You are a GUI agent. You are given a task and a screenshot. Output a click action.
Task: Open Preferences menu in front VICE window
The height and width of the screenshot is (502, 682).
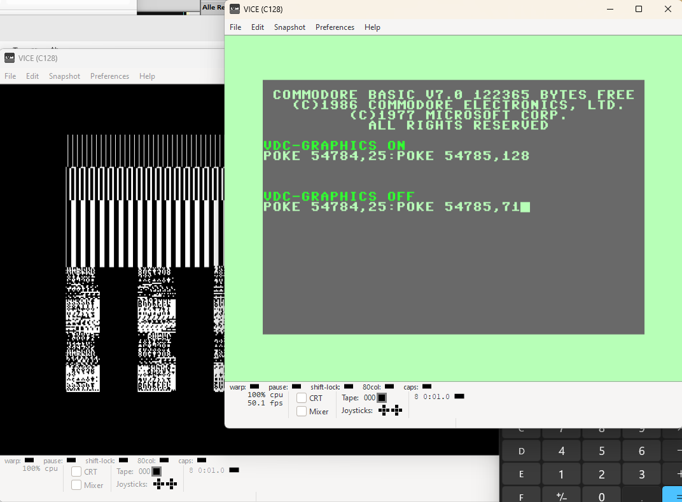point(335,27)
